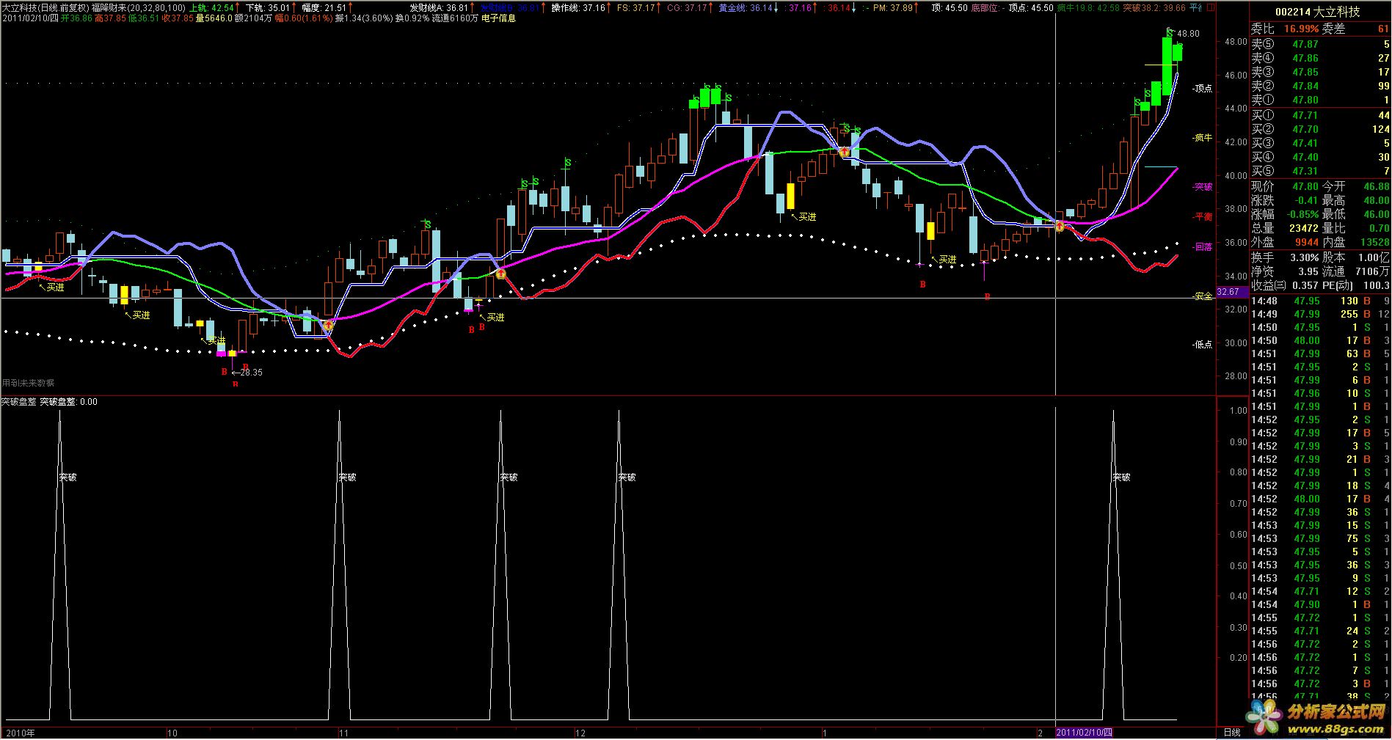Click the 48.80 high price marker
This screenshot has height=740, width=1392.
(x=1189, y=34)
